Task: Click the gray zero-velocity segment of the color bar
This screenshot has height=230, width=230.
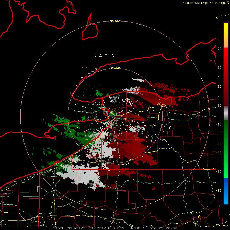Action: tap(226, 113)
